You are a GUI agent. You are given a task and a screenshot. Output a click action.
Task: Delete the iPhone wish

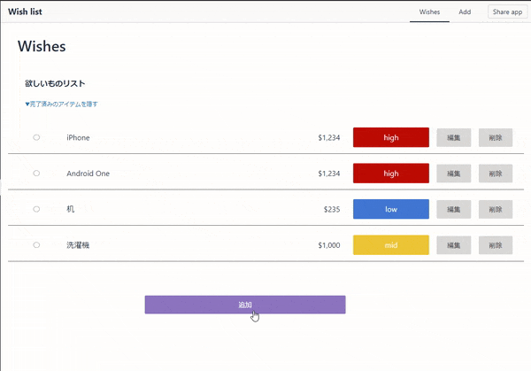coord(496,137)
